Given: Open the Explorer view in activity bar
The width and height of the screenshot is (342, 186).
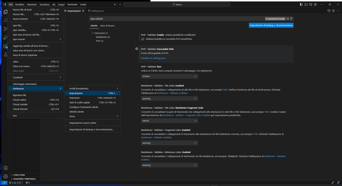Looking at the screenshot, I should click(5, 12).
